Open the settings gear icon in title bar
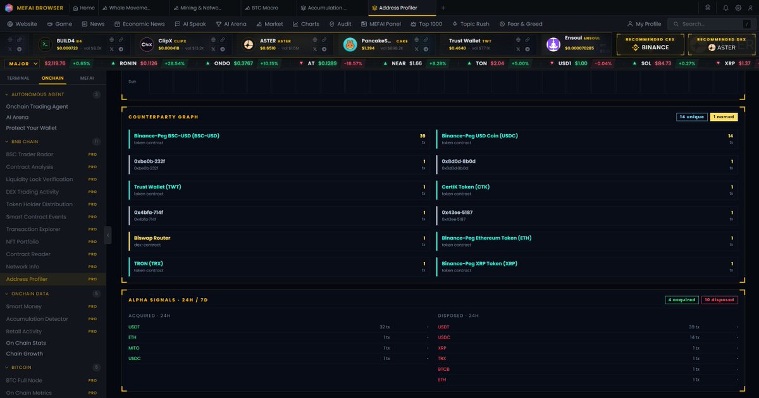The height and width of the screenshot is (398, 759). pyautogui.click(x=738, y=8)
